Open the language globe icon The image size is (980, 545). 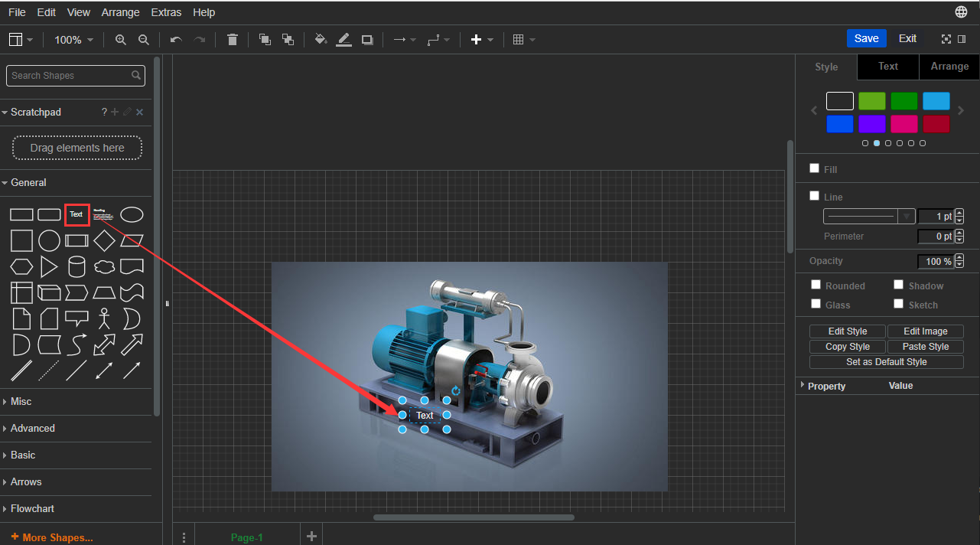coord(962,12)
